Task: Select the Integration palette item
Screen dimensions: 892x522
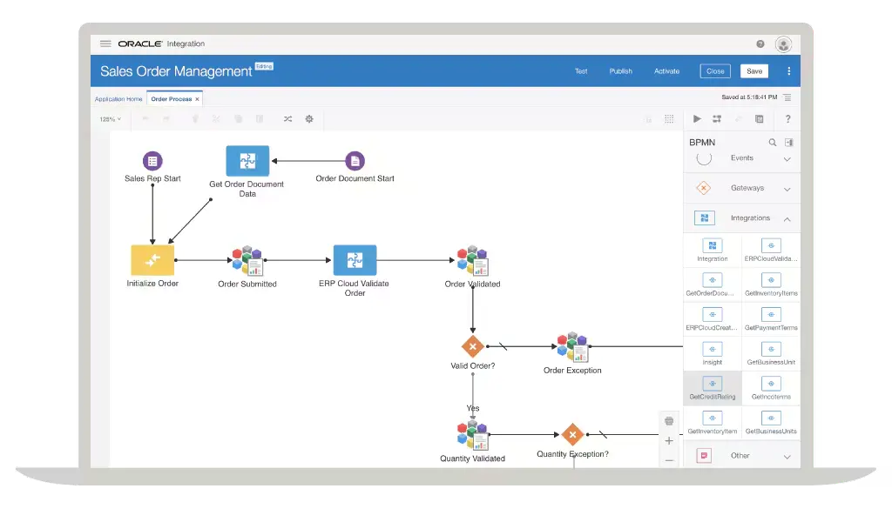Action: point(713,250)
